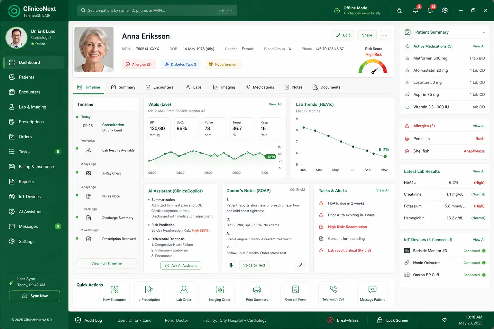Collapse the Patient Summary panel chevron
The image size is (494, 329).
coord(484,32)
